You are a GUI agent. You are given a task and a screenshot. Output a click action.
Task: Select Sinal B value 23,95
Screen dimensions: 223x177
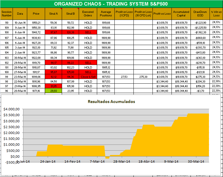(x=71, y=91)
